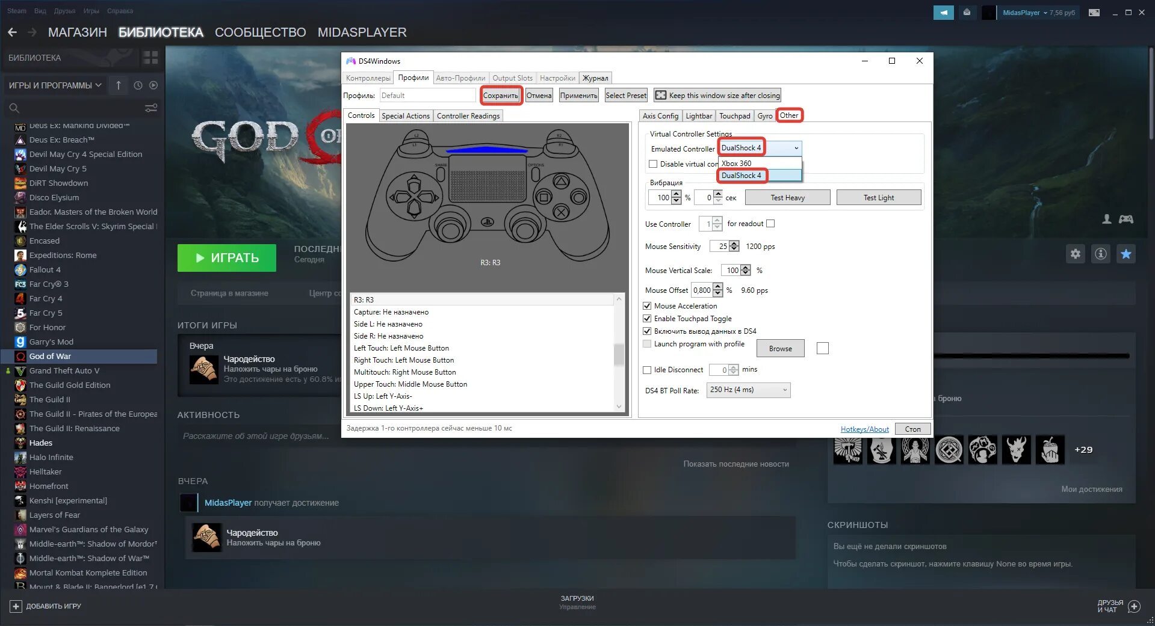This screenshot has width=1155, height=626.
Task: Click the triangle button on DS4 controller image
Action: click(x=561, y=180)
